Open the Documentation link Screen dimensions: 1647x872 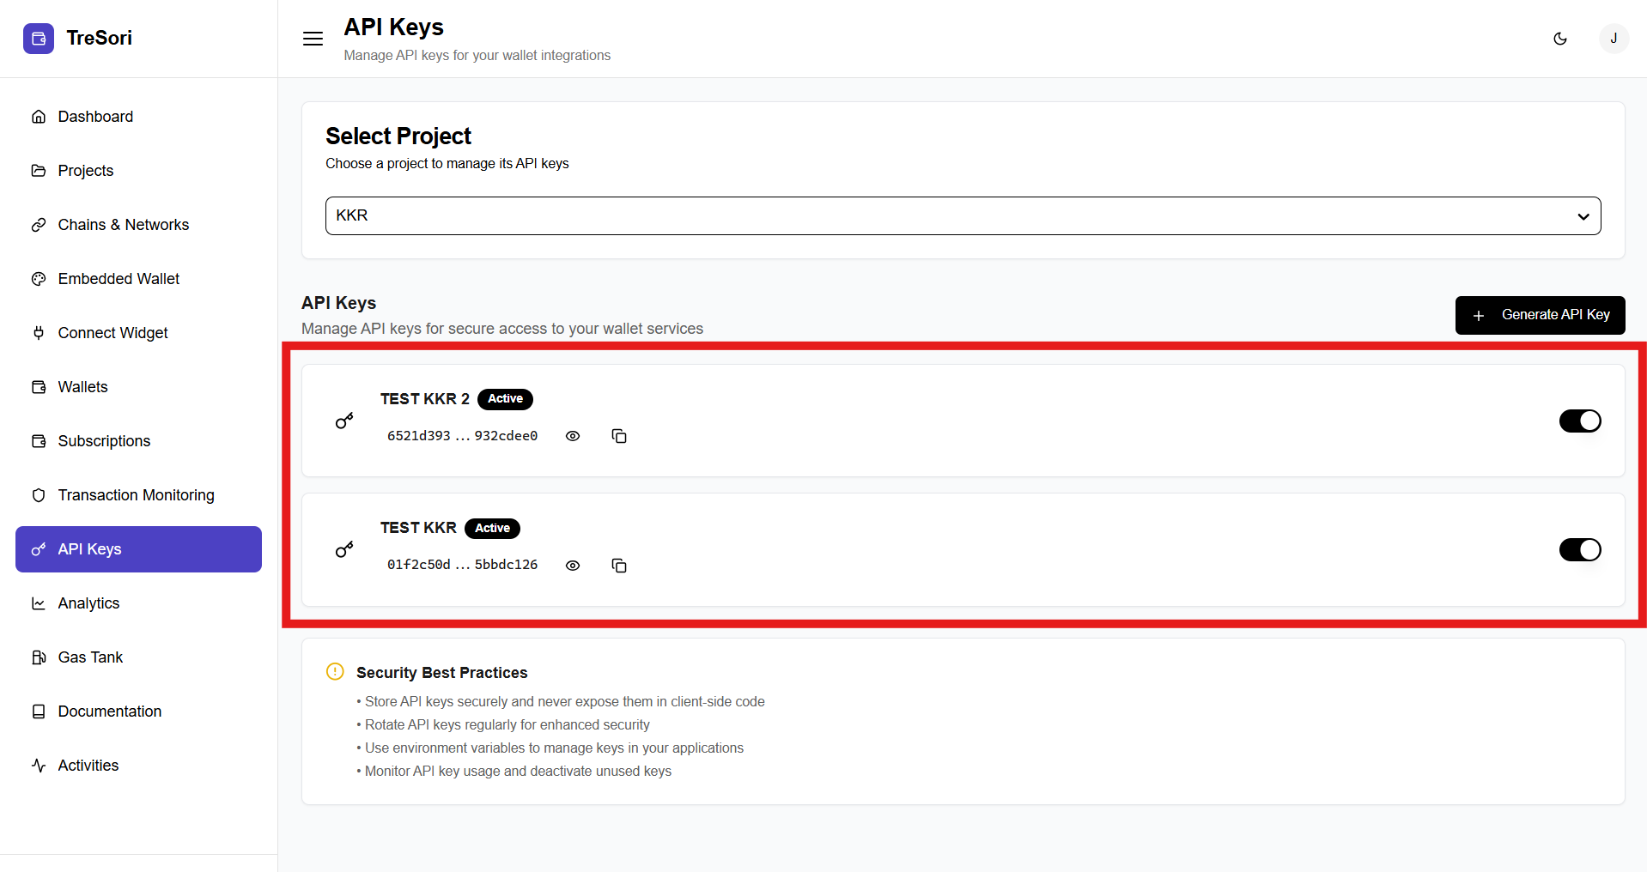click(x=109, y=712)
